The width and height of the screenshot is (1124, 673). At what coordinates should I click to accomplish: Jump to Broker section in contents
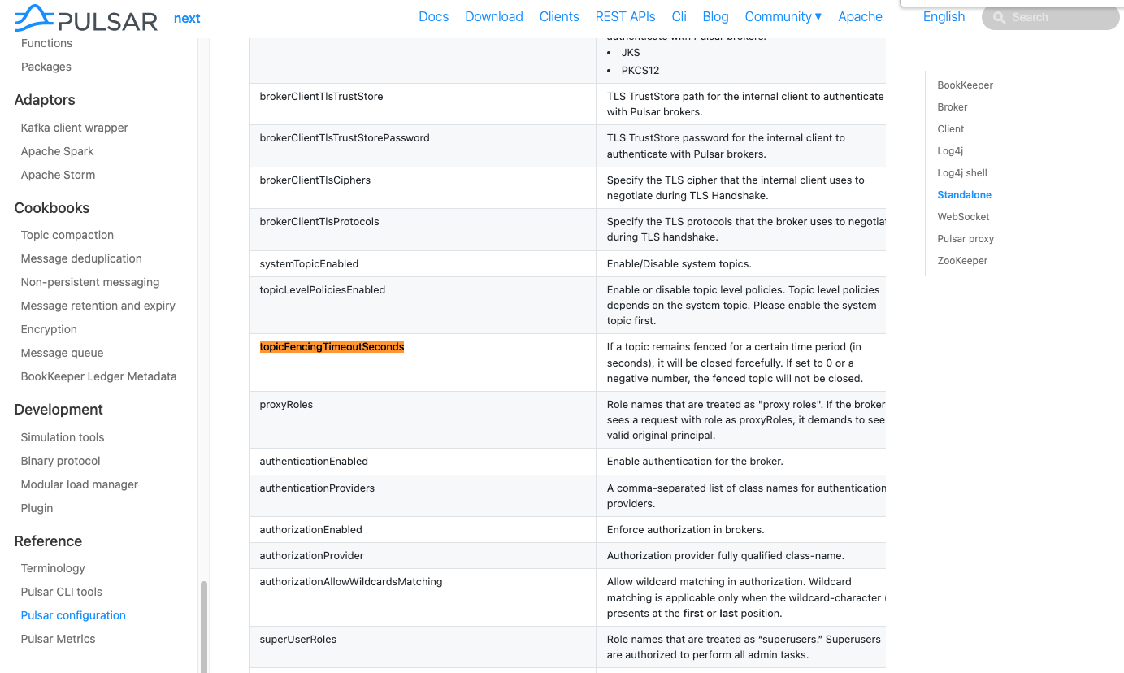pos(953,107)
